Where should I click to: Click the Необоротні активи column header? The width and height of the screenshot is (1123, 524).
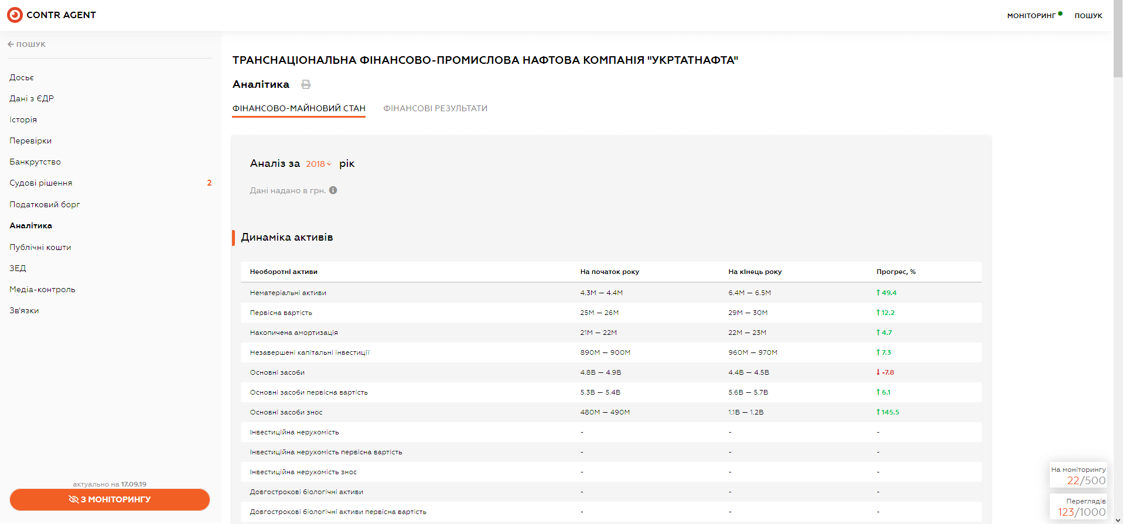[284, 272]
